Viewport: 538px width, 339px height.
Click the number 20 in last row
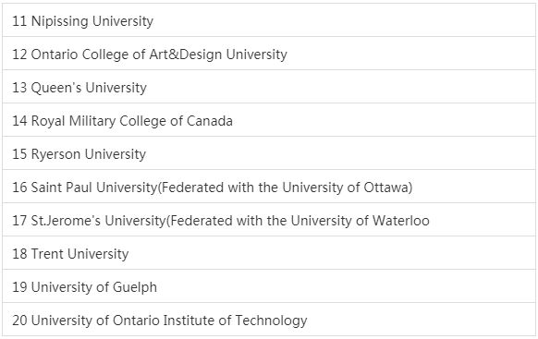pyautogui.click(x=19, y=321)
